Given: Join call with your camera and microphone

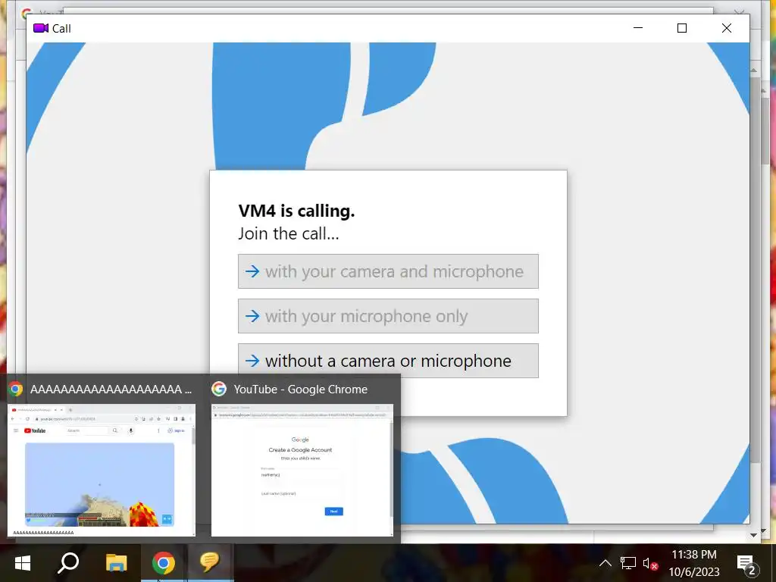Looking at the screenshot, I should [x=388, y=271].
